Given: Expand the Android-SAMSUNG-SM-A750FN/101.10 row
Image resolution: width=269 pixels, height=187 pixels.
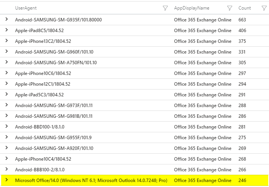Looking at the screenshot, I should tap(7, 62).
